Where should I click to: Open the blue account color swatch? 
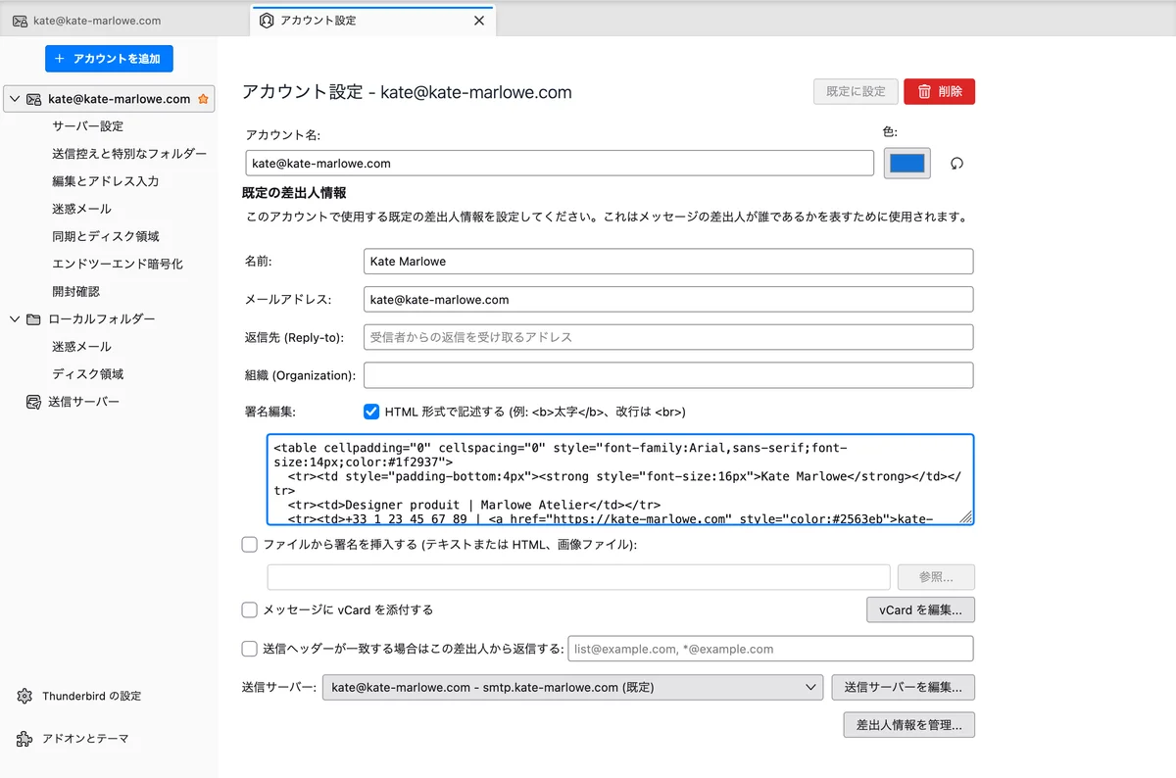pyautogui.click(x=907, y=164)
